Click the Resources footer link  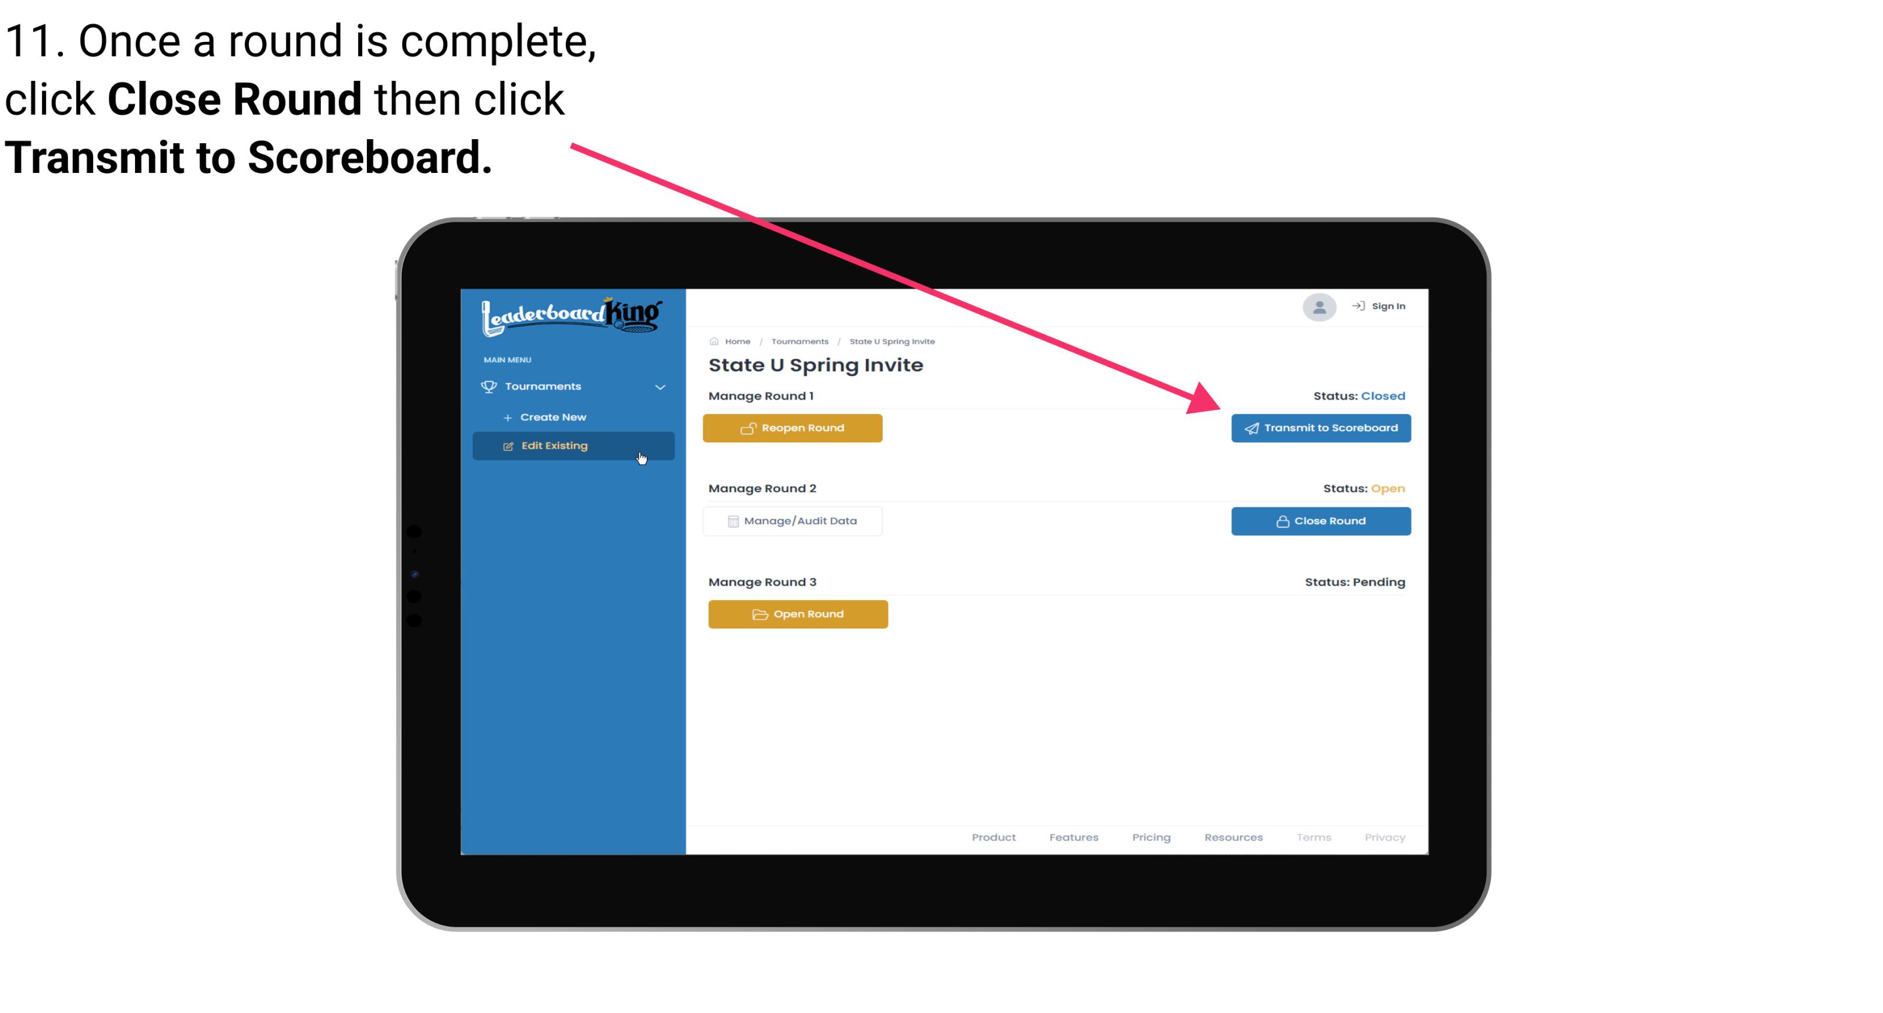point(1232,836)
